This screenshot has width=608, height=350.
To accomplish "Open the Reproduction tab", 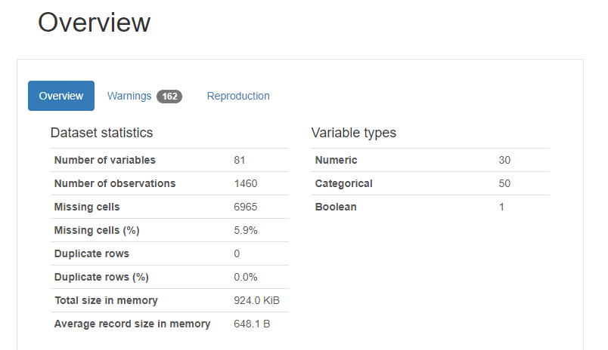I will coord(238,96).
